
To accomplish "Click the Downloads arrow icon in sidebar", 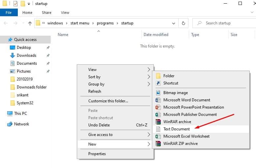I will pyautogui.click(x=13, y=55).
